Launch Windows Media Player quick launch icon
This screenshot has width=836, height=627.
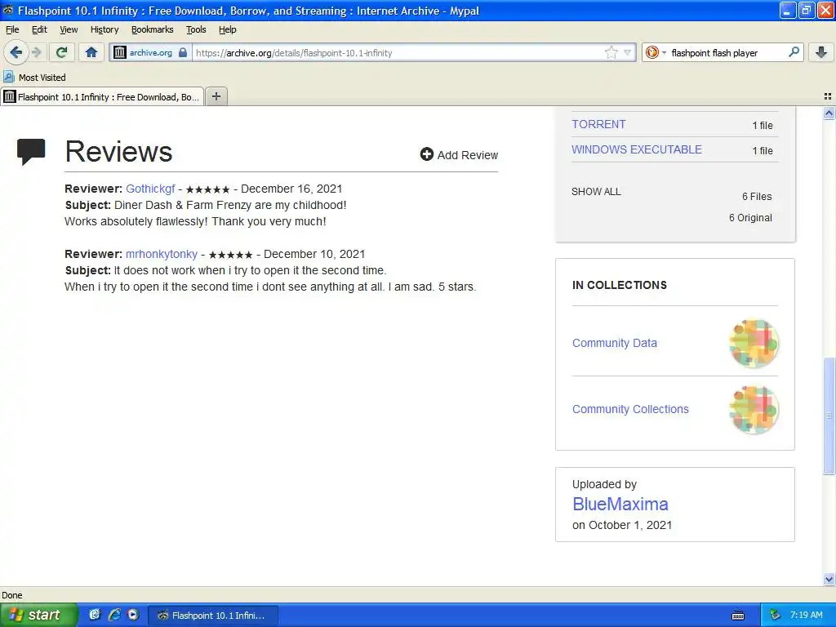click(x=133, y=615)
